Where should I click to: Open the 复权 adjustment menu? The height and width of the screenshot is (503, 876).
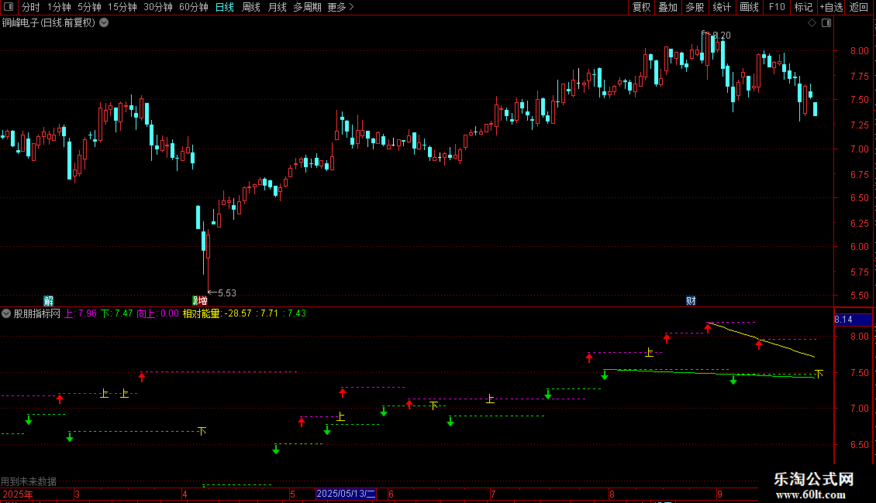point(641,7)
